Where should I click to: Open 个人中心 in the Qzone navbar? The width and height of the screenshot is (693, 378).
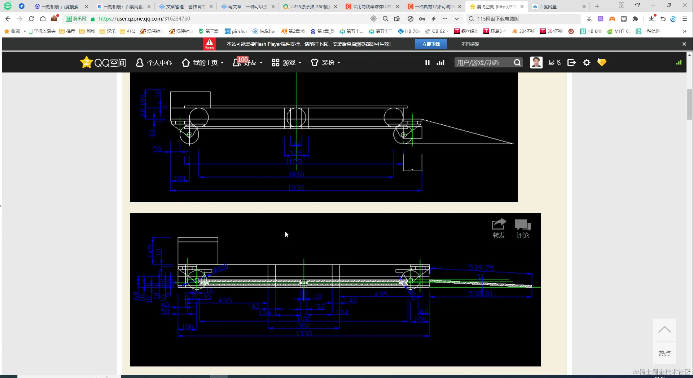coord(154,63)
